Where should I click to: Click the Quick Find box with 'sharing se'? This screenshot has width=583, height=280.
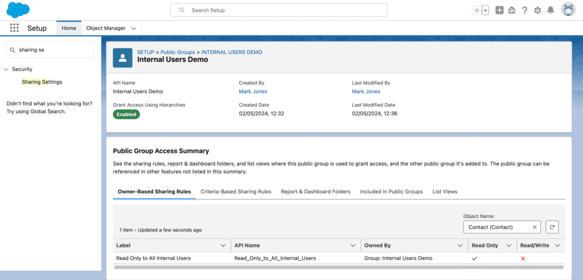pyautogui.click(x=50, y=50)
